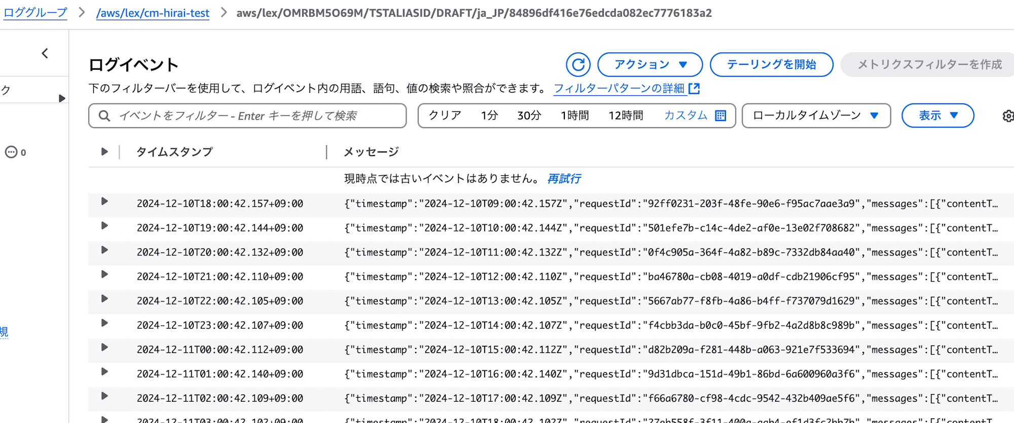The width and height of the screenshot is (1014, 423).
Task: Open the settings gear icon
Action: (1008, 116)
